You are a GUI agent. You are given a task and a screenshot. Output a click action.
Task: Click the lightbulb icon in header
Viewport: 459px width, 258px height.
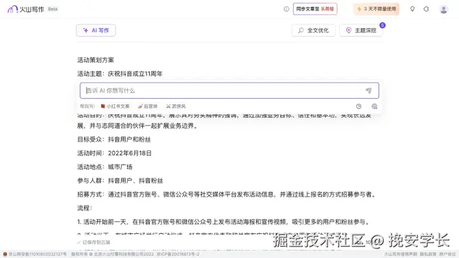(412, 9)
